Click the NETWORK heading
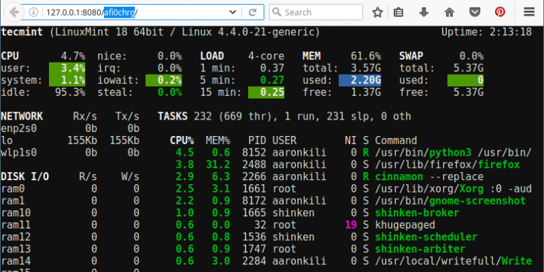 point(22,116)
